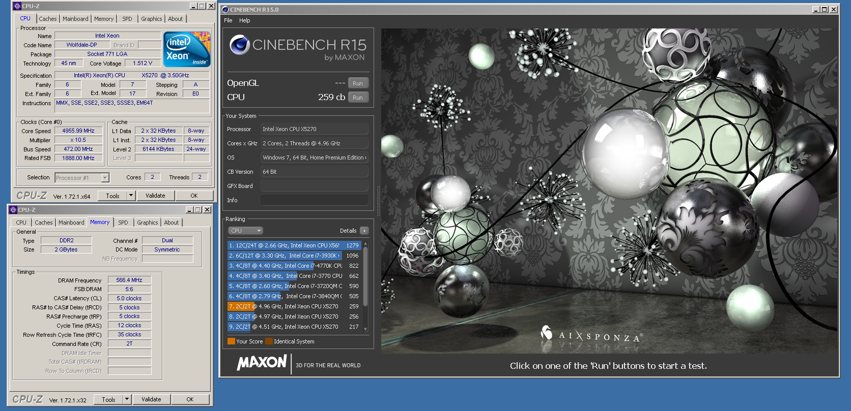The width and height of the screenshot is (851, 411).
Task: Switch to Memory tab in top CPU-Z
Action: [x=104, y=19]
